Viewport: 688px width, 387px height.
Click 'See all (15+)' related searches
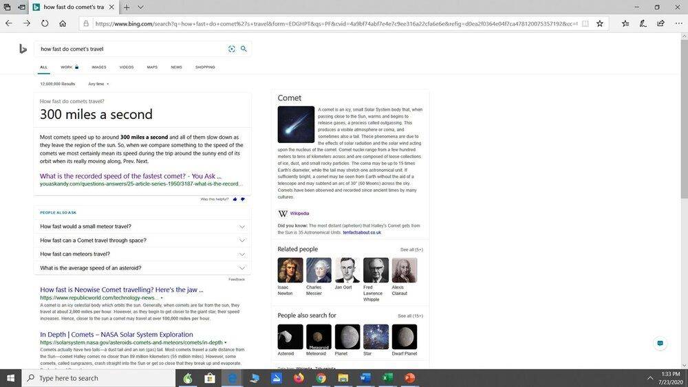point(410,316)
